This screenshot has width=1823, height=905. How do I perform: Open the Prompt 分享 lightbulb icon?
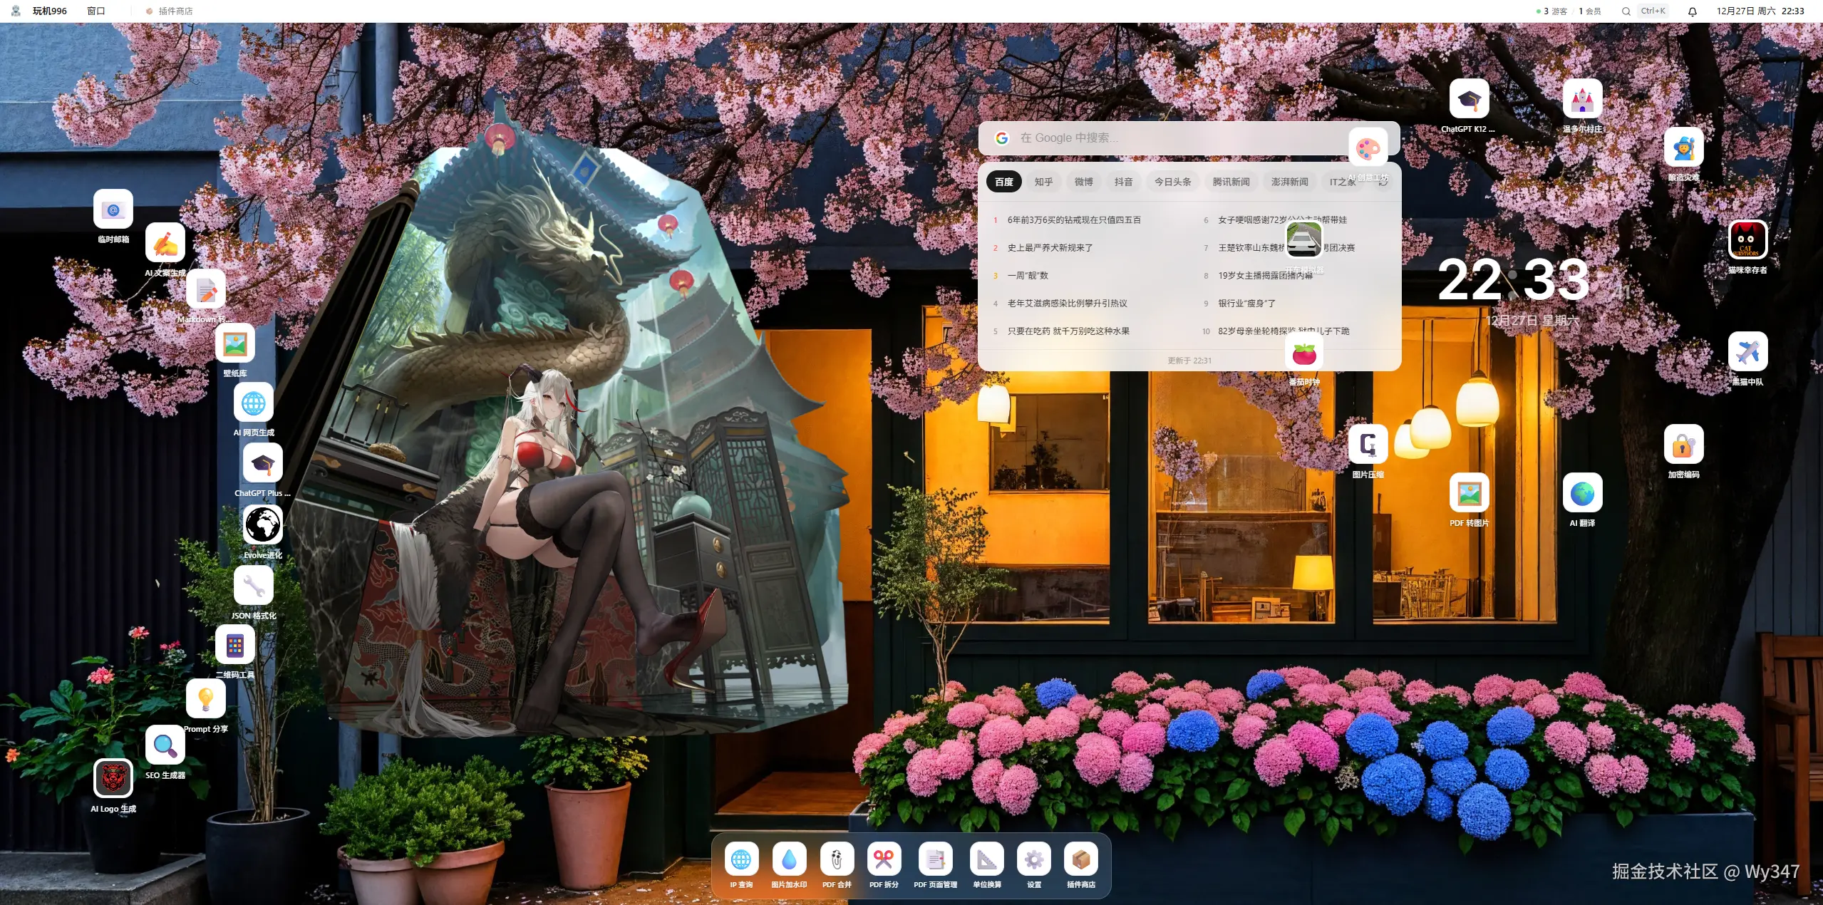206,699
